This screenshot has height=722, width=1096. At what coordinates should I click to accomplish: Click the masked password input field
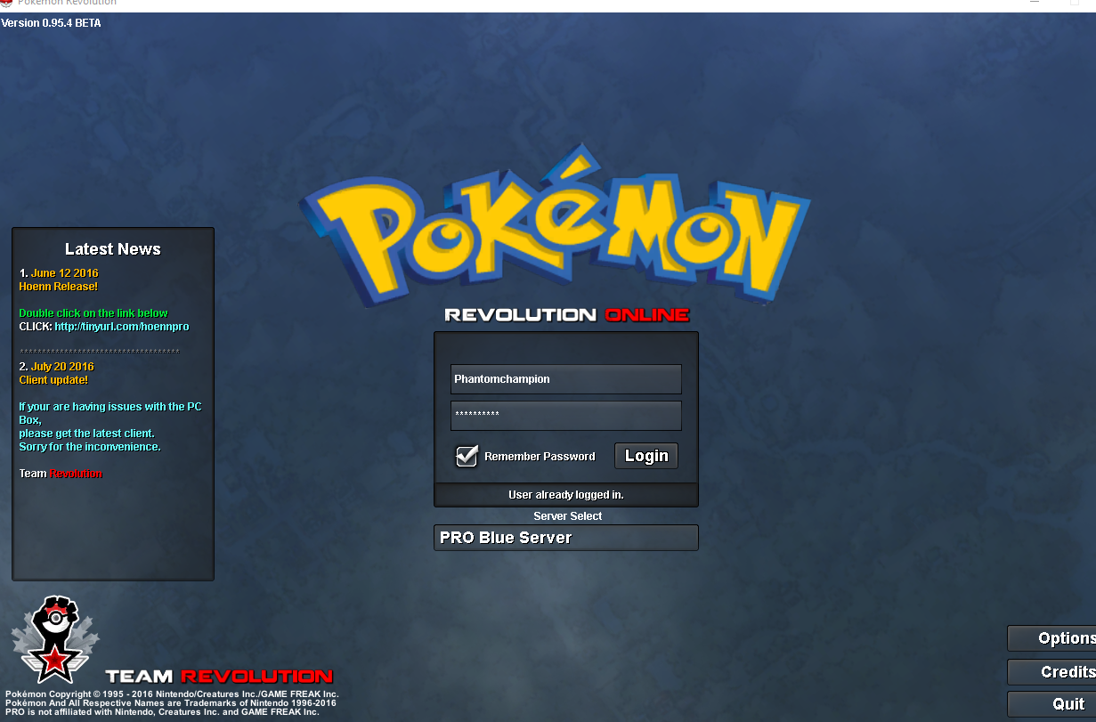coord(566,415)
